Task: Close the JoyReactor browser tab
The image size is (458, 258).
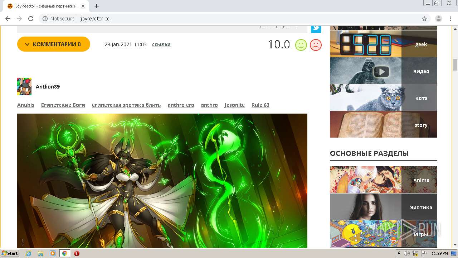Action: tap(83, 6)
